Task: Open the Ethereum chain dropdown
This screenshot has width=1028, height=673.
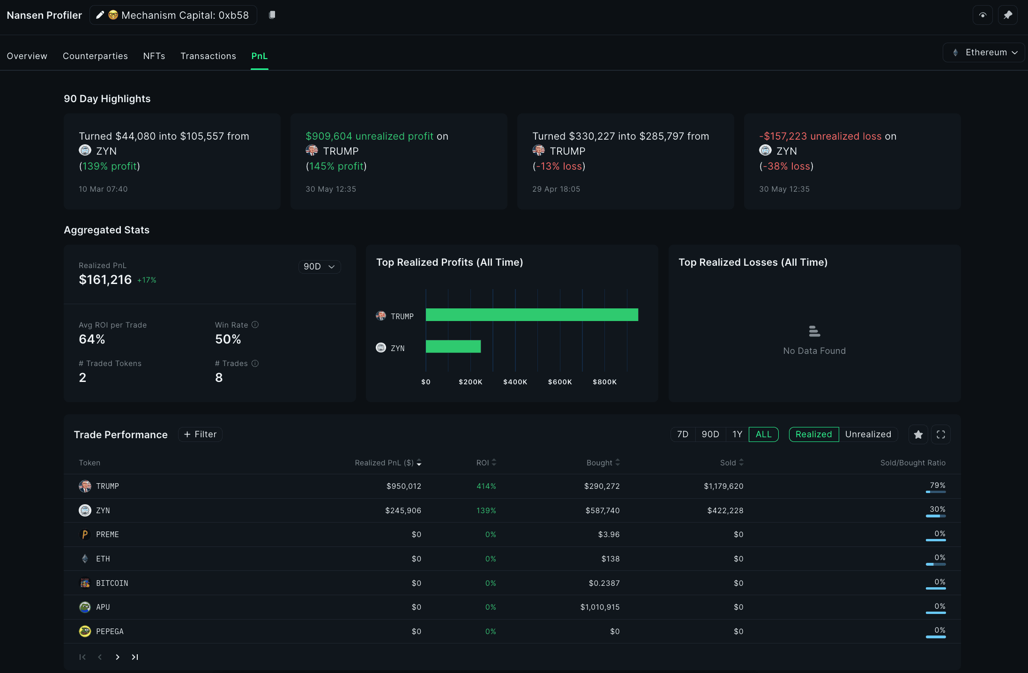Action: (985, 52)
